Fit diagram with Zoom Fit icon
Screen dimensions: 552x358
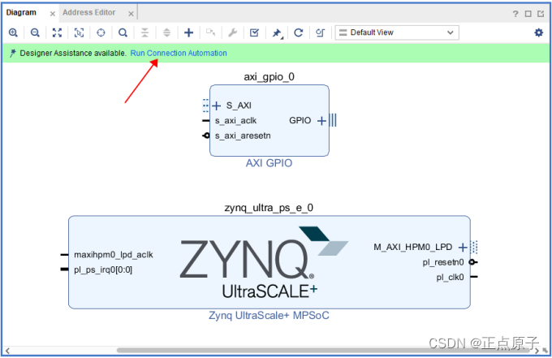57,32
